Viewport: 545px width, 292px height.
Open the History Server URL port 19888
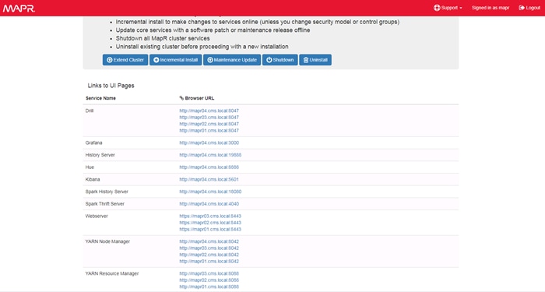tap(210, 155)
